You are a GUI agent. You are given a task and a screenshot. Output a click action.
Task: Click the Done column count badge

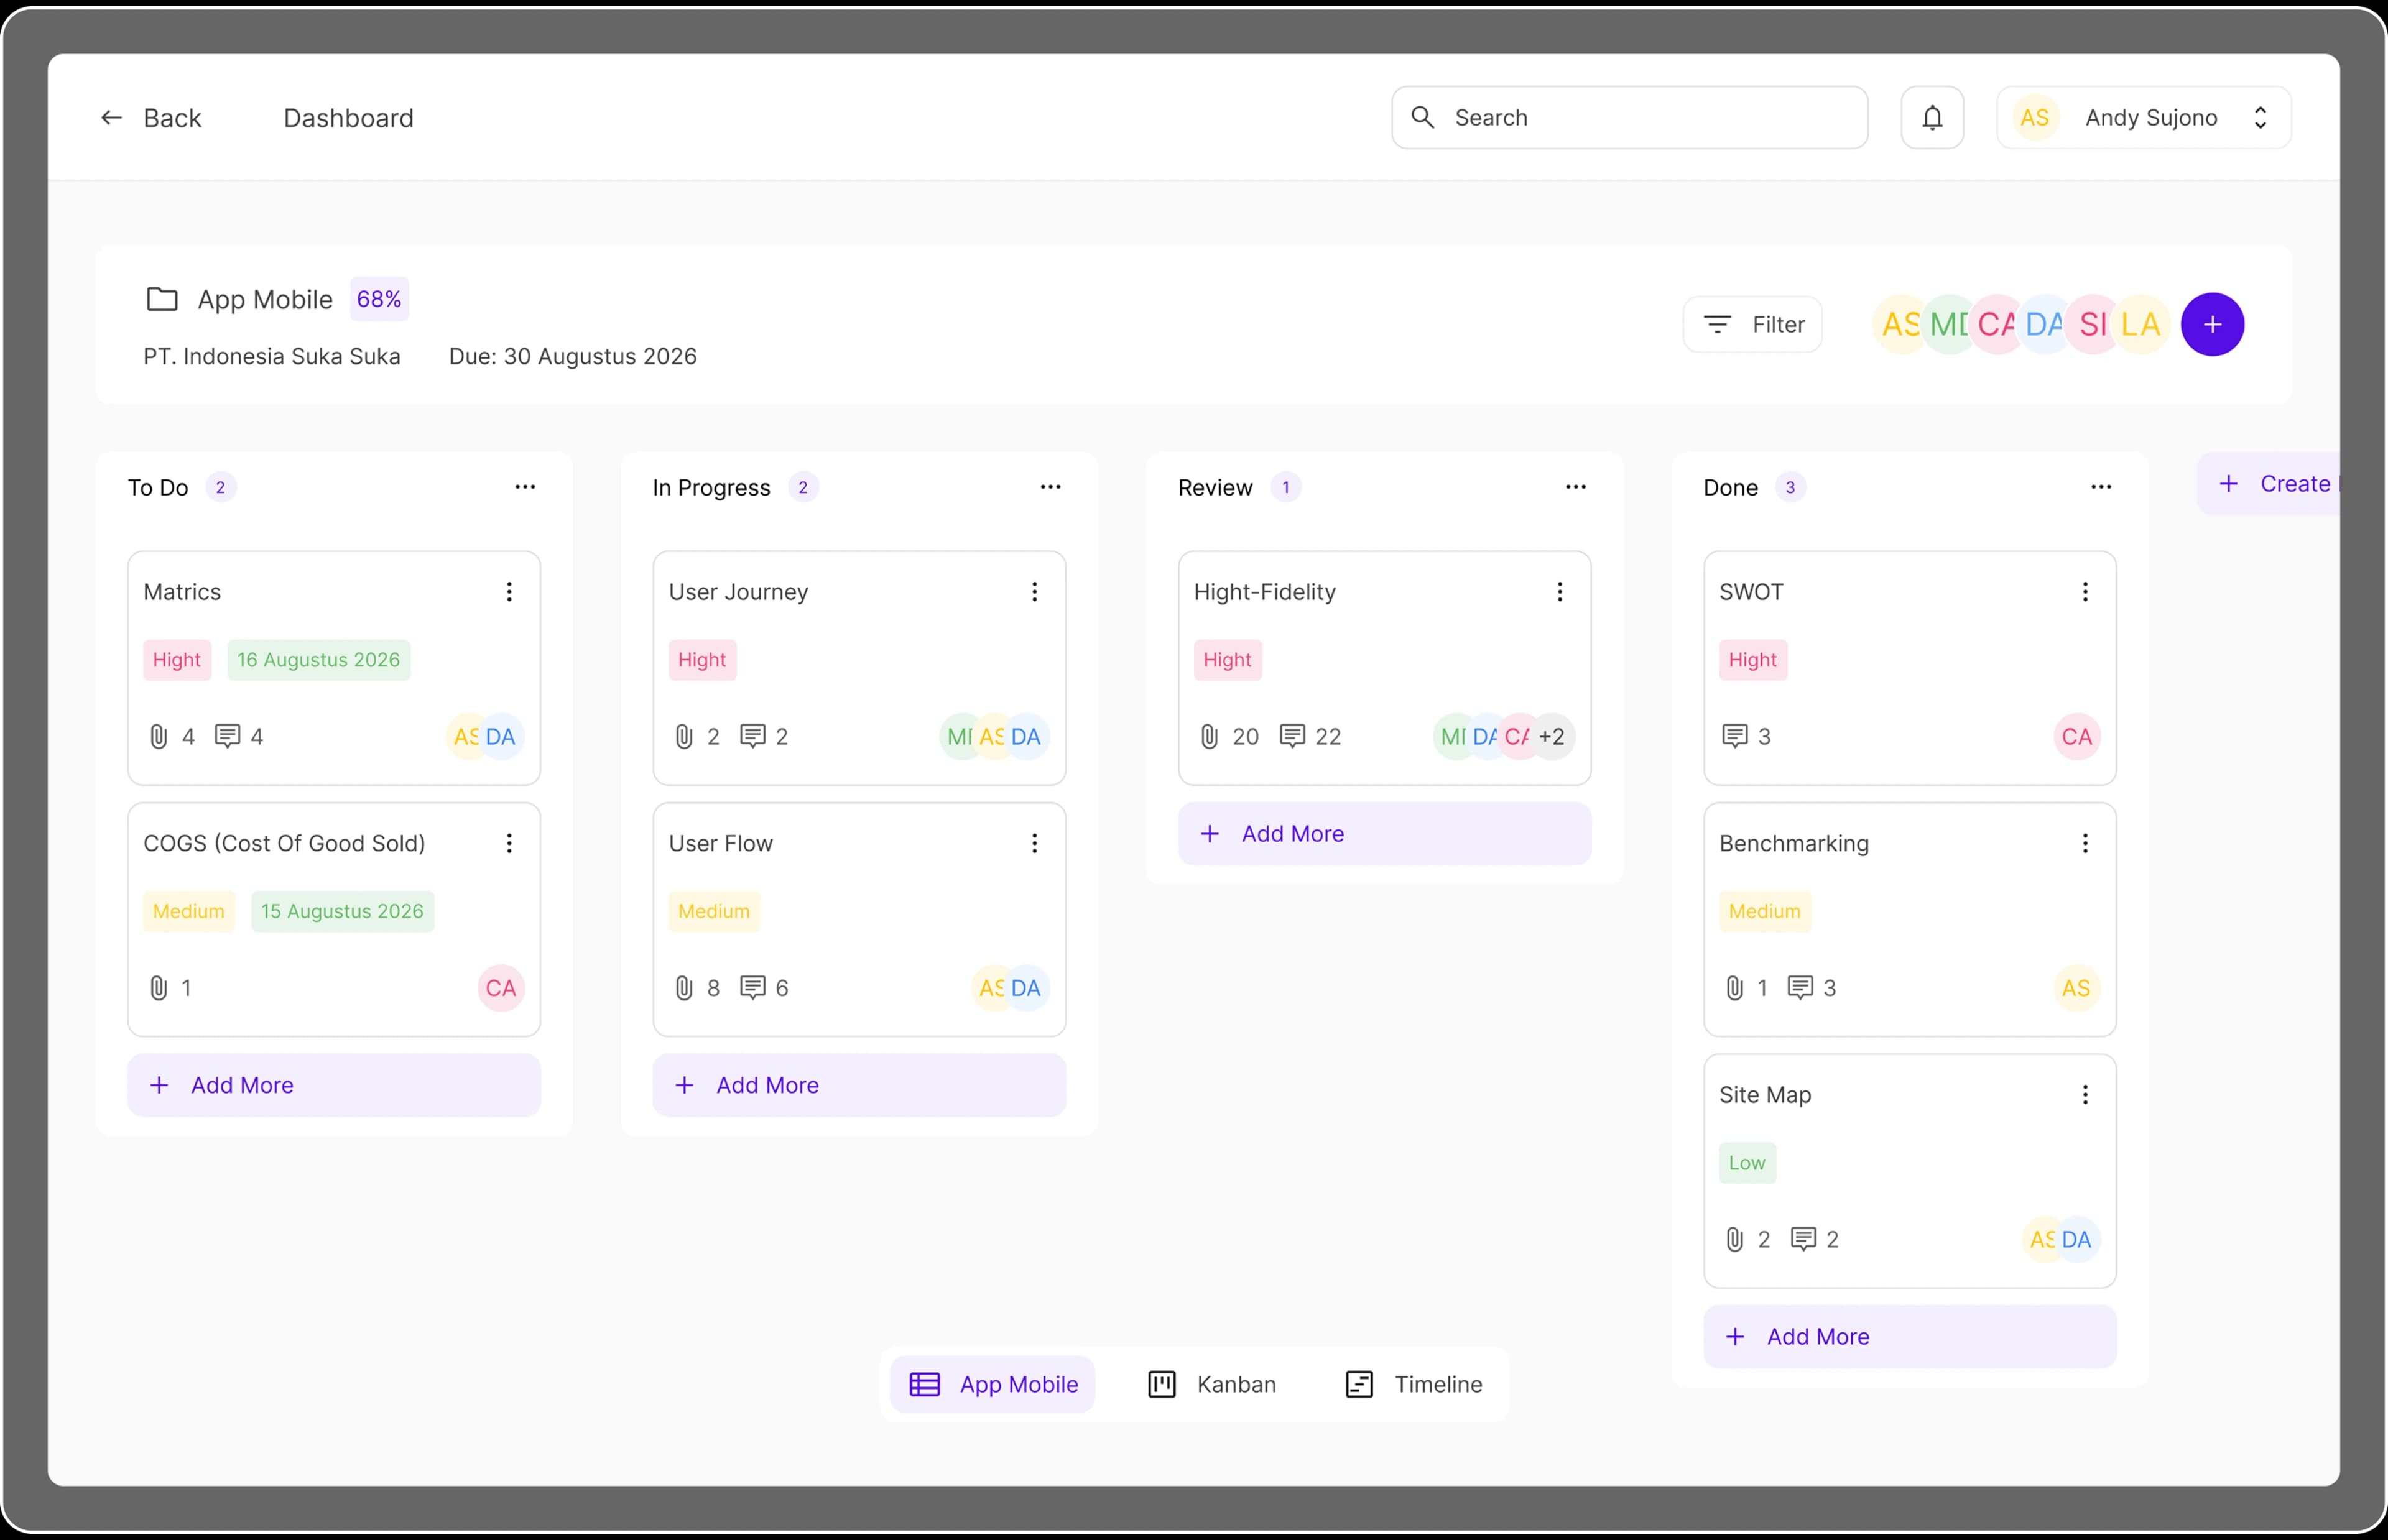pyautogui.click(x=1790, y=487)
